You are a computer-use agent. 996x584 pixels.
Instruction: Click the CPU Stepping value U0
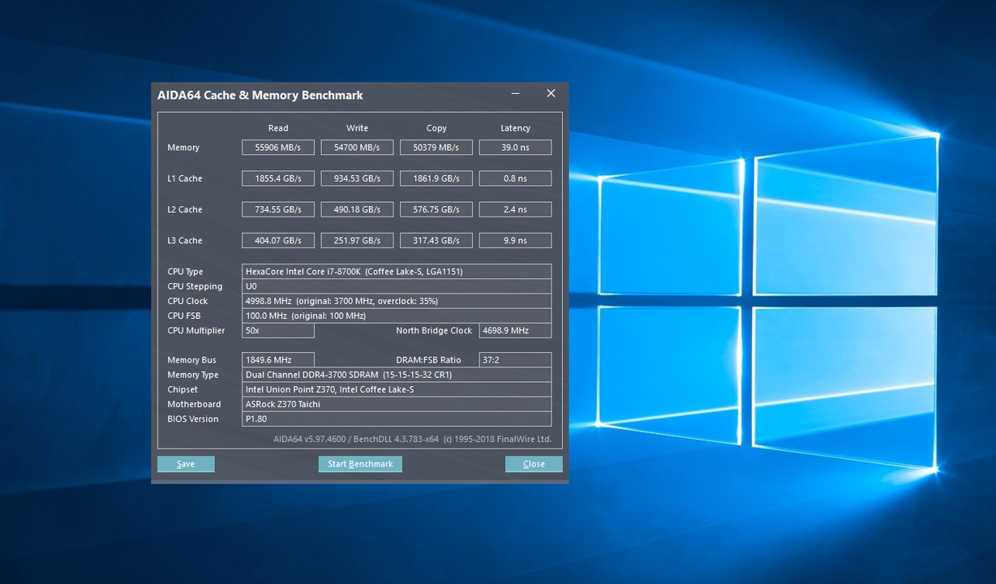397,286
